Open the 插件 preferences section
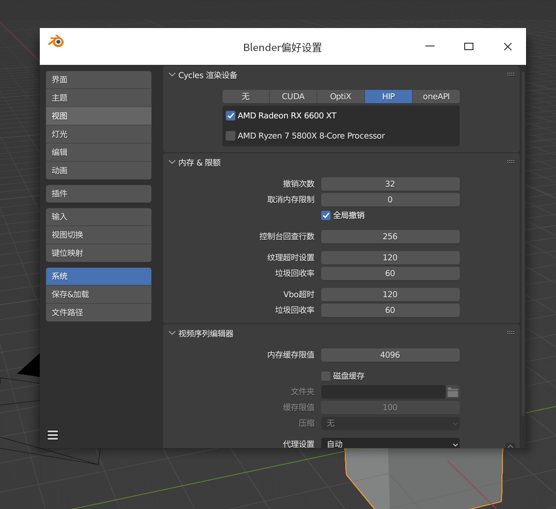This screenshot has height=509, width=556. (x=98, y=194)
